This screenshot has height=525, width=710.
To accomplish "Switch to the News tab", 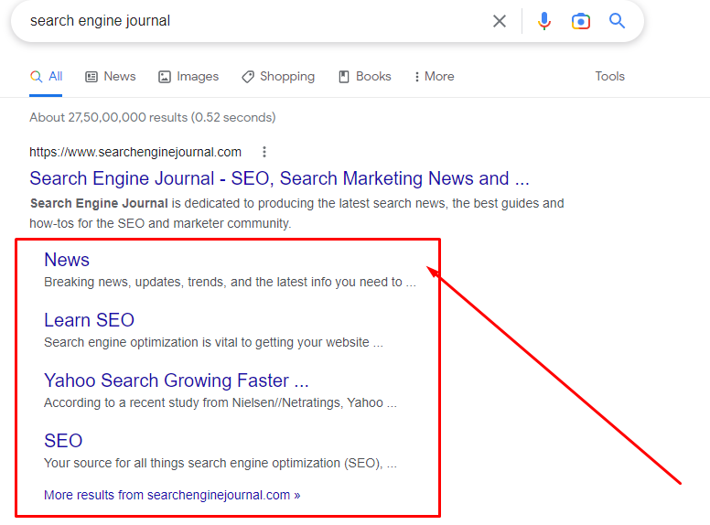I will [x=111, y=77].
